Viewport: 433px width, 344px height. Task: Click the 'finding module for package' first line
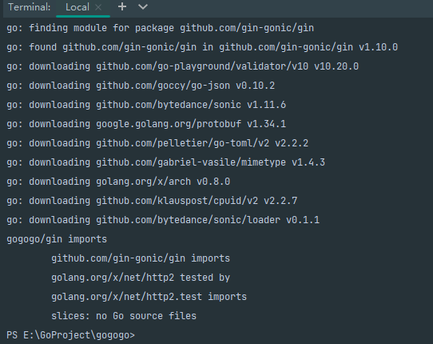coord(160,28)
